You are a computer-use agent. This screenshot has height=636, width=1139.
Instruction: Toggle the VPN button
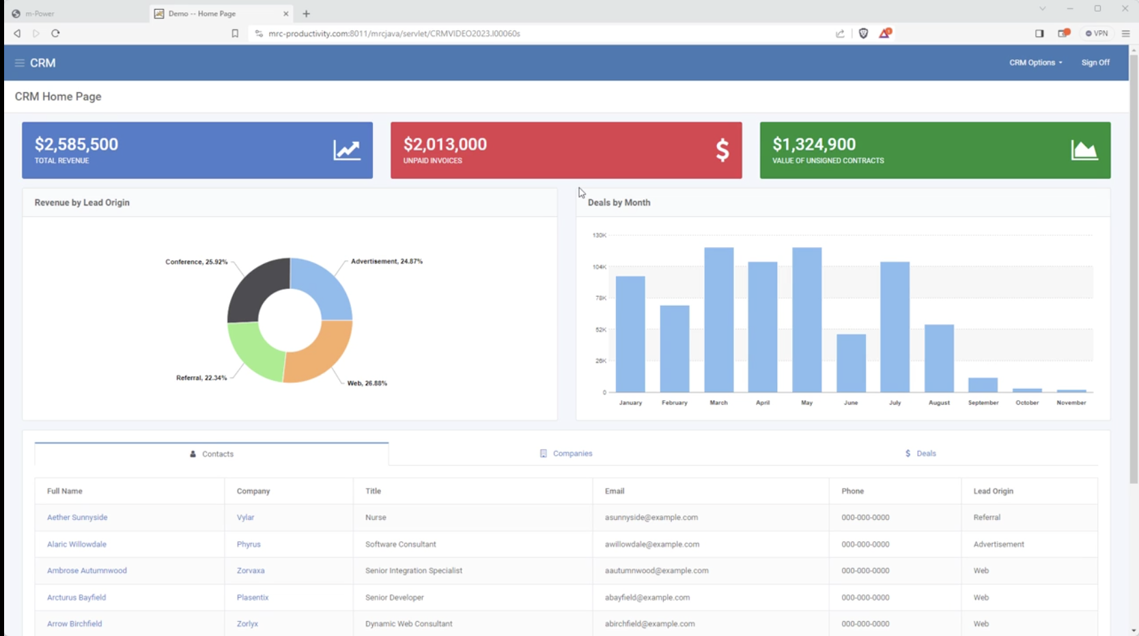click(1097, 33)
